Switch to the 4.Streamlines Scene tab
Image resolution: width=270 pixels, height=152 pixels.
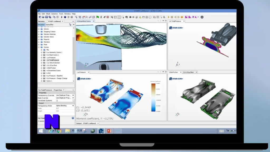pos(84,21)
